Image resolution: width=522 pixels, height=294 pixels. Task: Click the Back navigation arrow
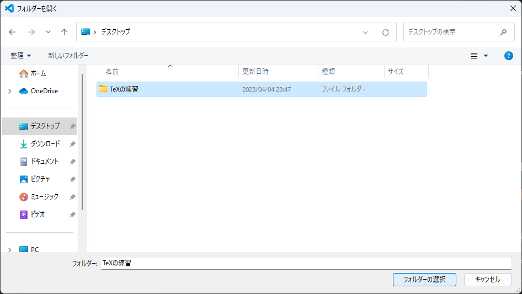click(x=12, y=32)
